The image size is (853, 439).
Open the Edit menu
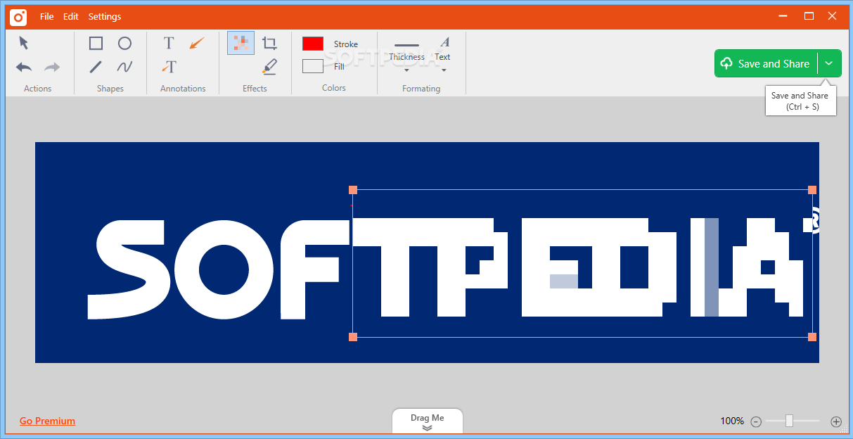(71, 16)
